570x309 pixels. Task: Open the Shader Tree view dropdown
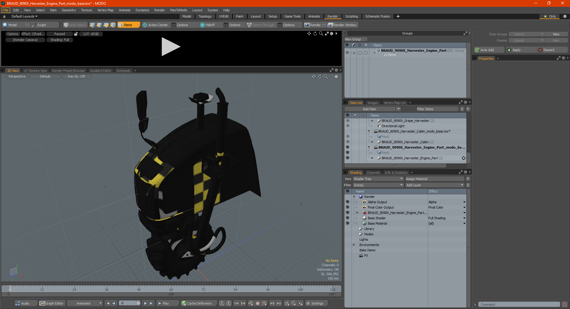click(378, 179)
